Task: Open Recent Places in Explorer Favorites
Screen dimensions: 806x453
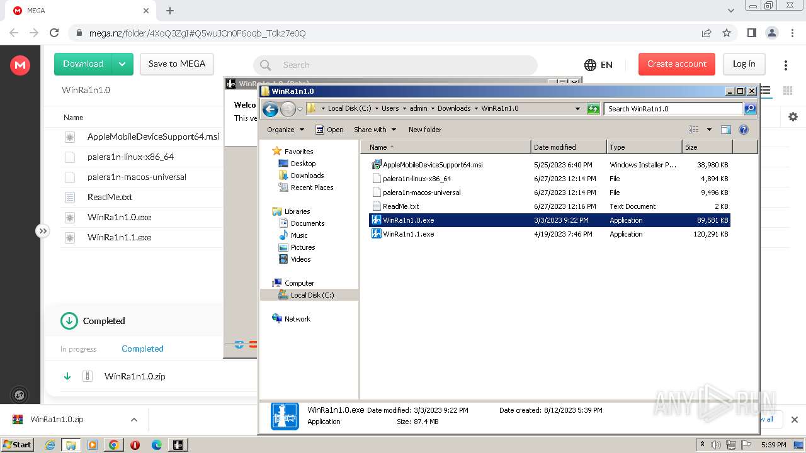Action: tap(312, 187)
